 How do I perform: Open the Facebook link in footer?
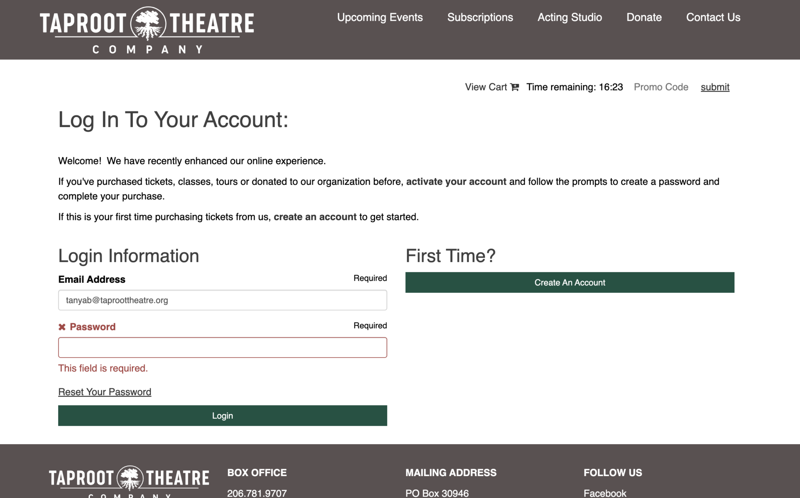pyautogui.click(x=605, y=493)
